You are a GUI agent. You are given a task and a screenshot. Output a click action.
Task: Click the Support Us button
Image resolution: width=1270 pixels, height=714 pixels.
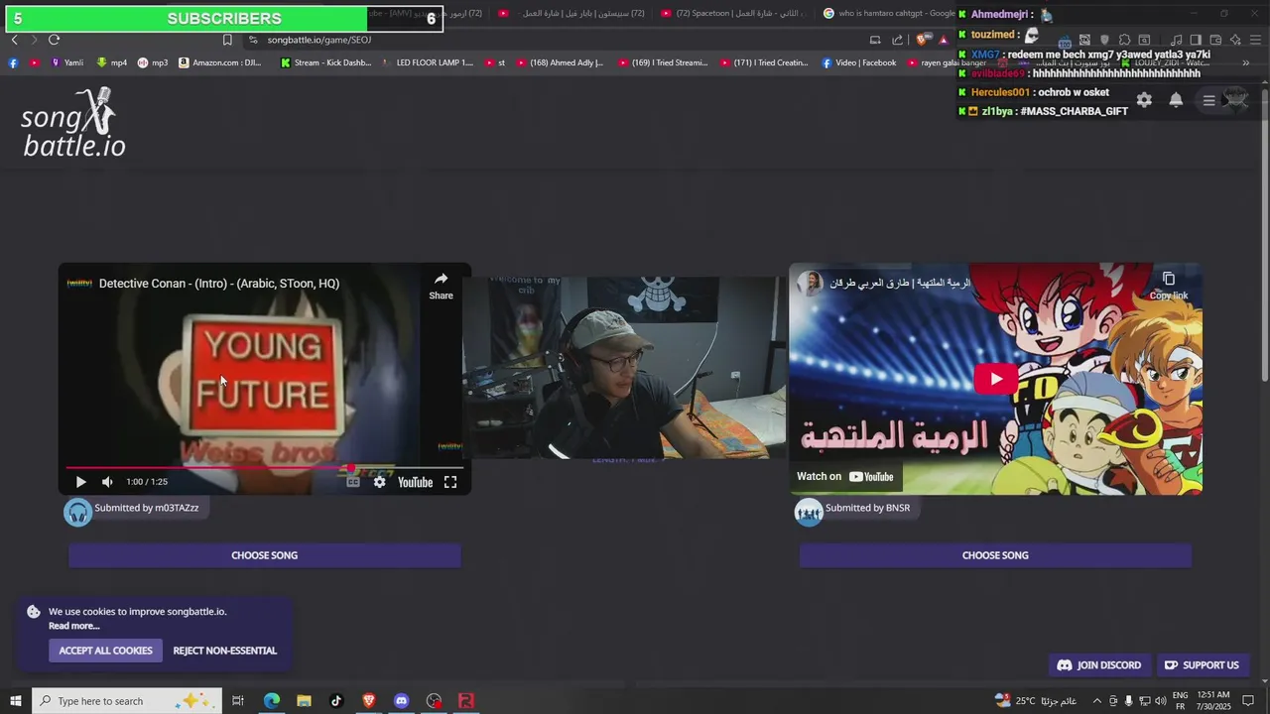click(x=1202, y=665)
